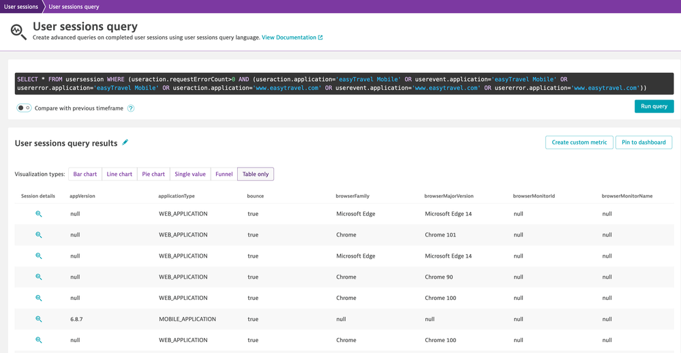The image size is (681, 353).
Task: Switch to Line chart visualization
Action: (x=119, y=174)
